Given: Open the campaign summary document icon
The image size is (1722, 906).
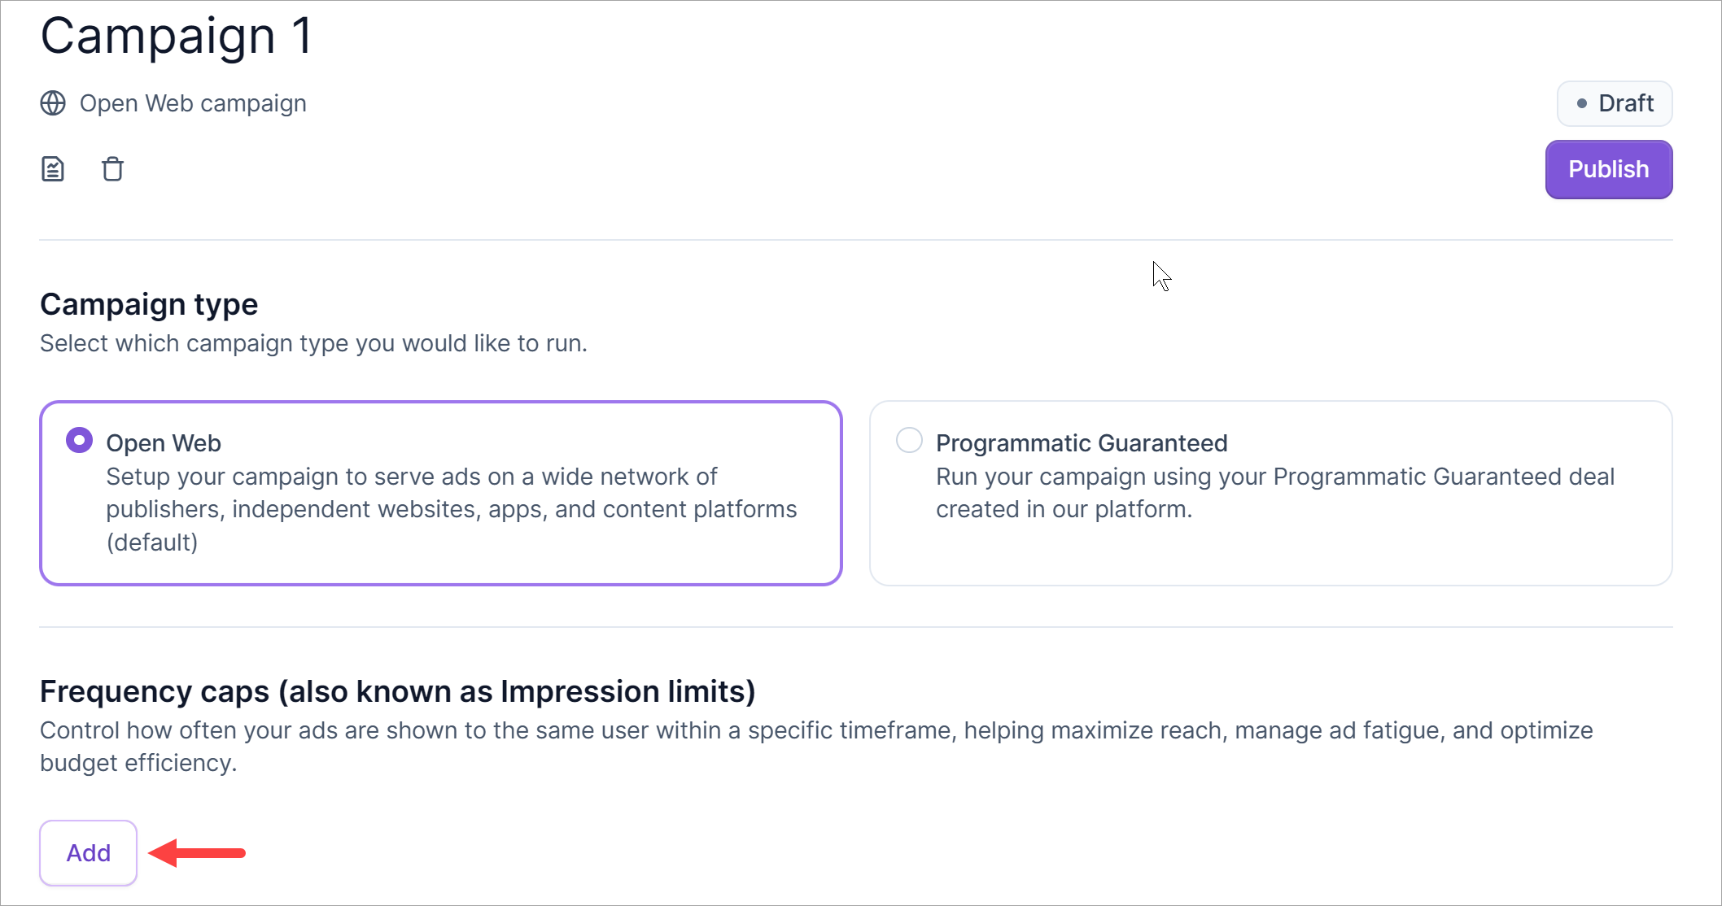Looking at the screenshot, I should 53,169.
